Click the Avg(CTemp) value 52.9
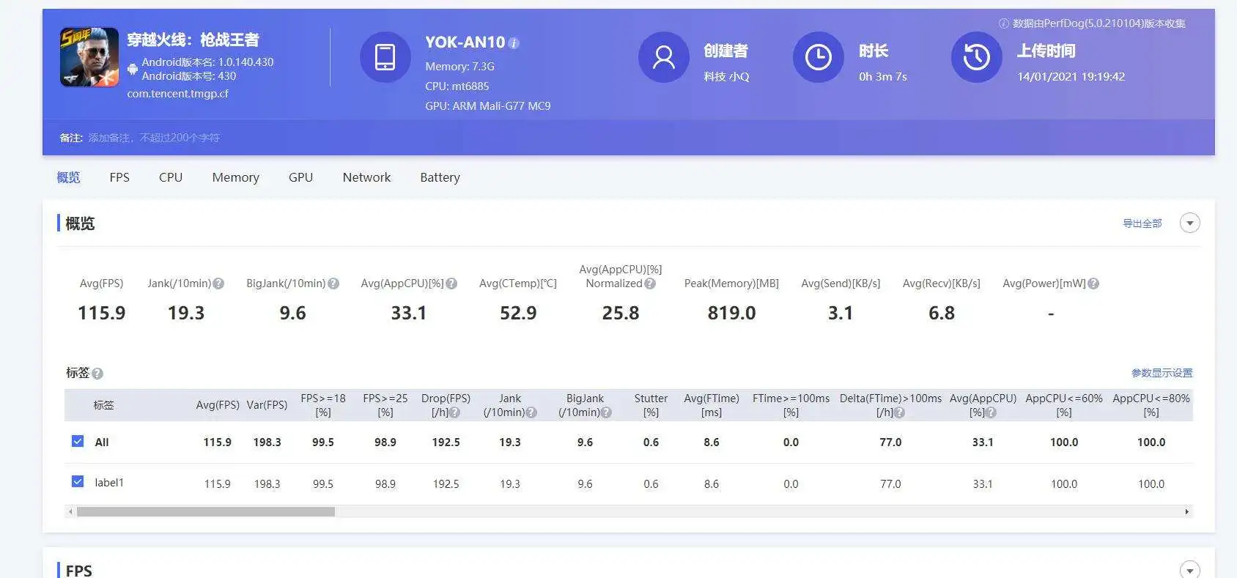Screen dimensions: 1237x578 click(518, 313)
